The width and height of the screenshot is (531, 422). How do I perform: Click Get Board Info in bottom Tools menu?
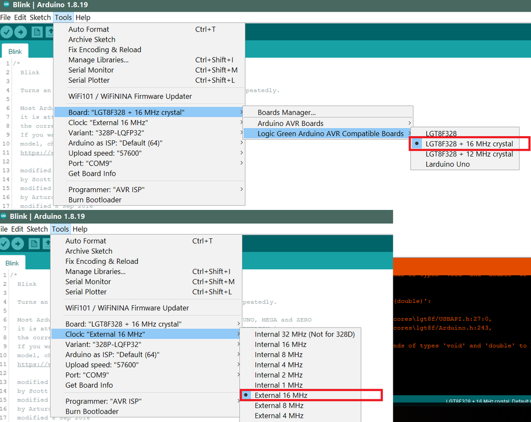pyautogui.click(x=146, y=385)
